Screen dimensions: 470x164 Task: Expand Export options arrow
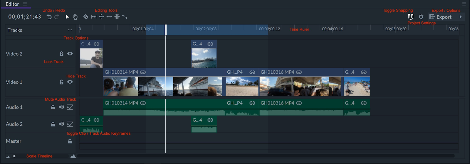click(x=461, y=17)
